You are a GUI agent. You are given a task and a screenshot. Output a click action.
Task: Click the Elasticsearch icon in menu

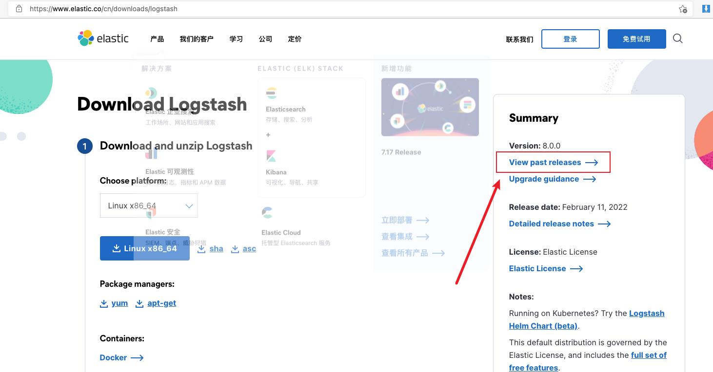tap(271, 93)
